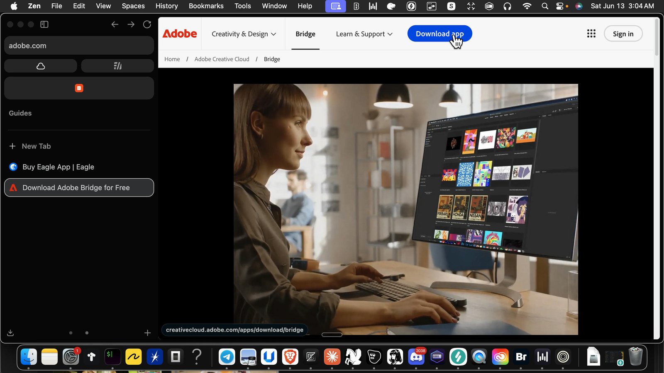Open Discord from the Dock
Screen dimensions: 664x373
(x=416, y=356)
